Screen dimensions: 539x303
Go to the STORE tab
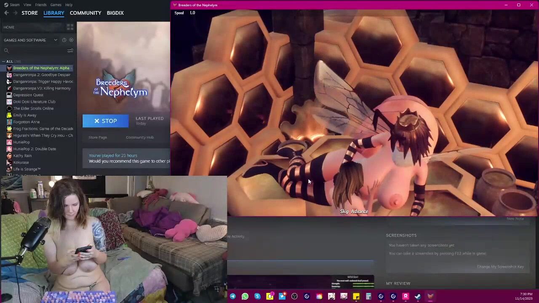click(29, 13)
